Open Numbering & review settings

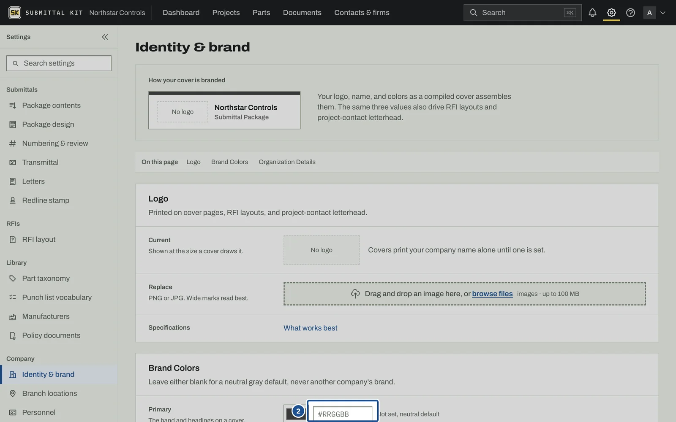59,143
